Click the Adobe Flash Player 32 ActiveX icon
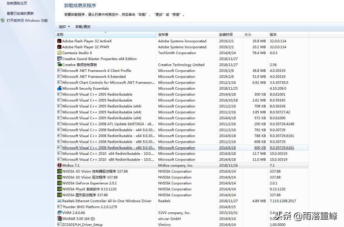 pos(59,41)
